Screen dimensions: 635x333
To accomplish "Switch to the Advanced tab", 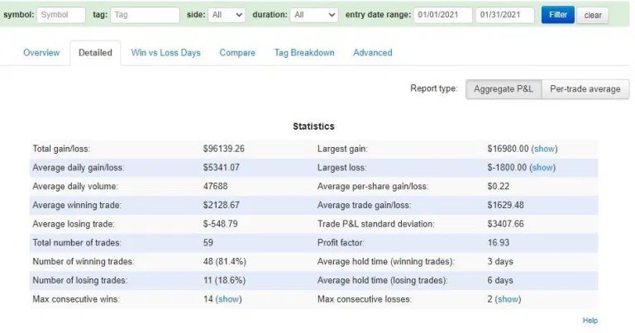I will click(x=373, y=53).
